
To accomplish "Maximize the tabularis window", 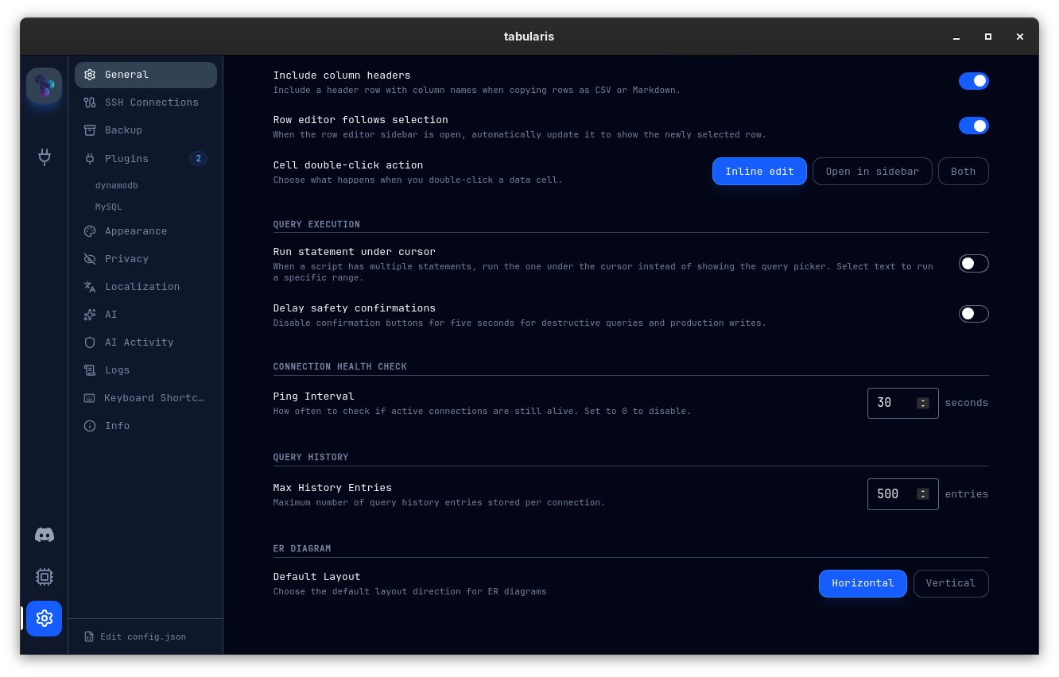I will point(988,37).
